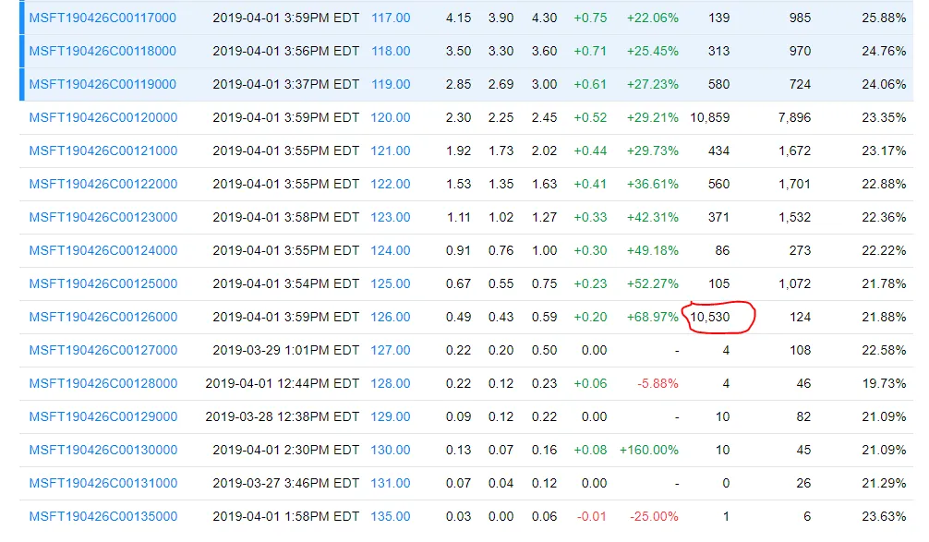Open contract MSFT190426C00130000
Image resolution: width=929 pixels, height=542 pixels.
[103, 450]
